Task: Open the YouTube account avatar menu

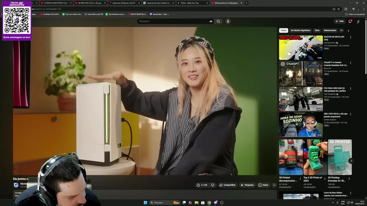Action: pyautogui.click(x=358, y=21)
